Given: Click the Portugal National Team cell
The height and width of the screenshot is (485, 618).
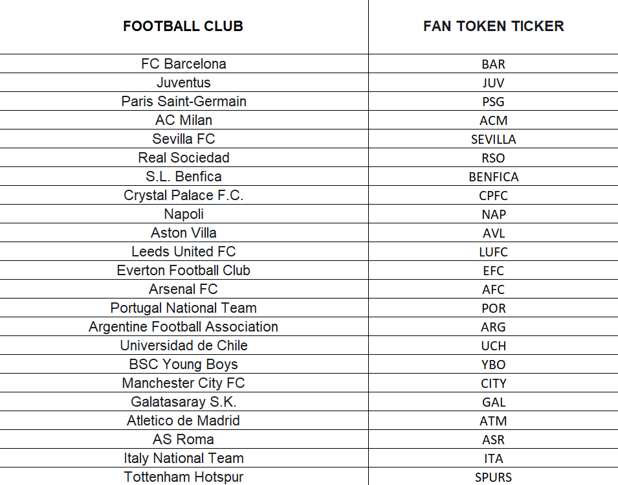Looking at the screenshot, I should (x=183, y=308).
